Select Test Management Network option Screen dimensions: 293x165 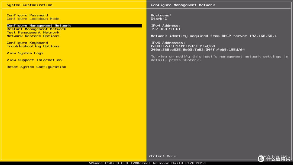pos(33,33)
